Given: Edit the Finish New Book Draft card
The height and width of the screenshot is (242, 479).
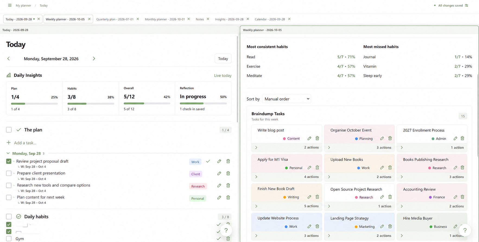Looking at the screenshot, I should (x=309, y=197).
